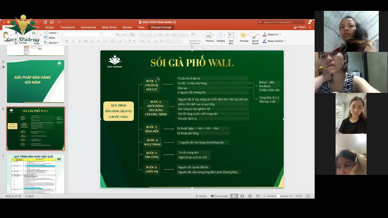Click the clear formatting icon
Screen dimensions: 388x218
pyautogui.click(x=132, y=35)
